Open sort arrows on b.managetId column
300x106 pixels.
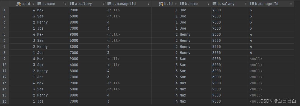coord(291,4)
